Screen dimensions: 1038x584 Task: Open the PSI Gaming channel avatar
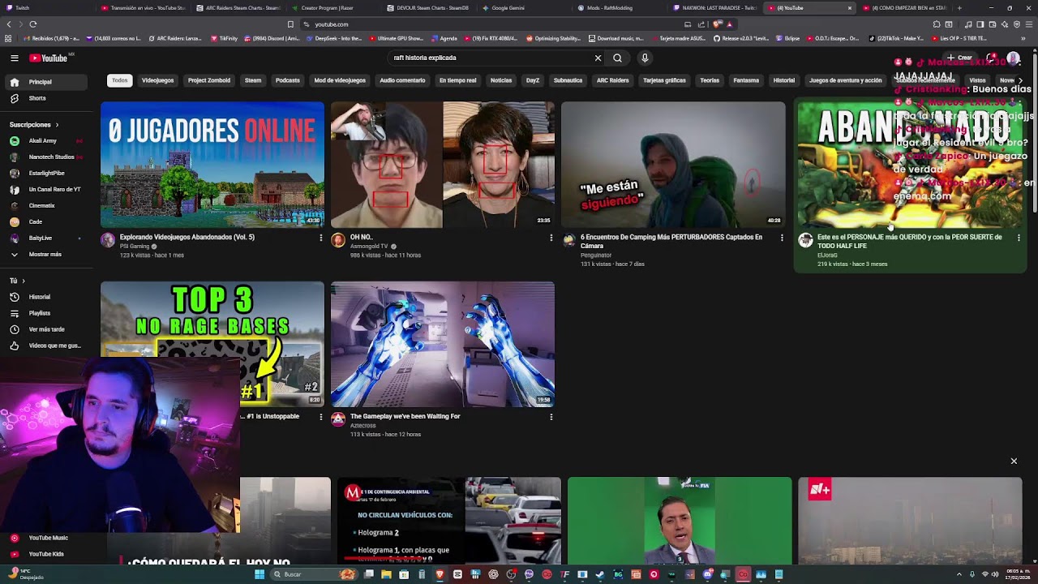tap(108, 240)
